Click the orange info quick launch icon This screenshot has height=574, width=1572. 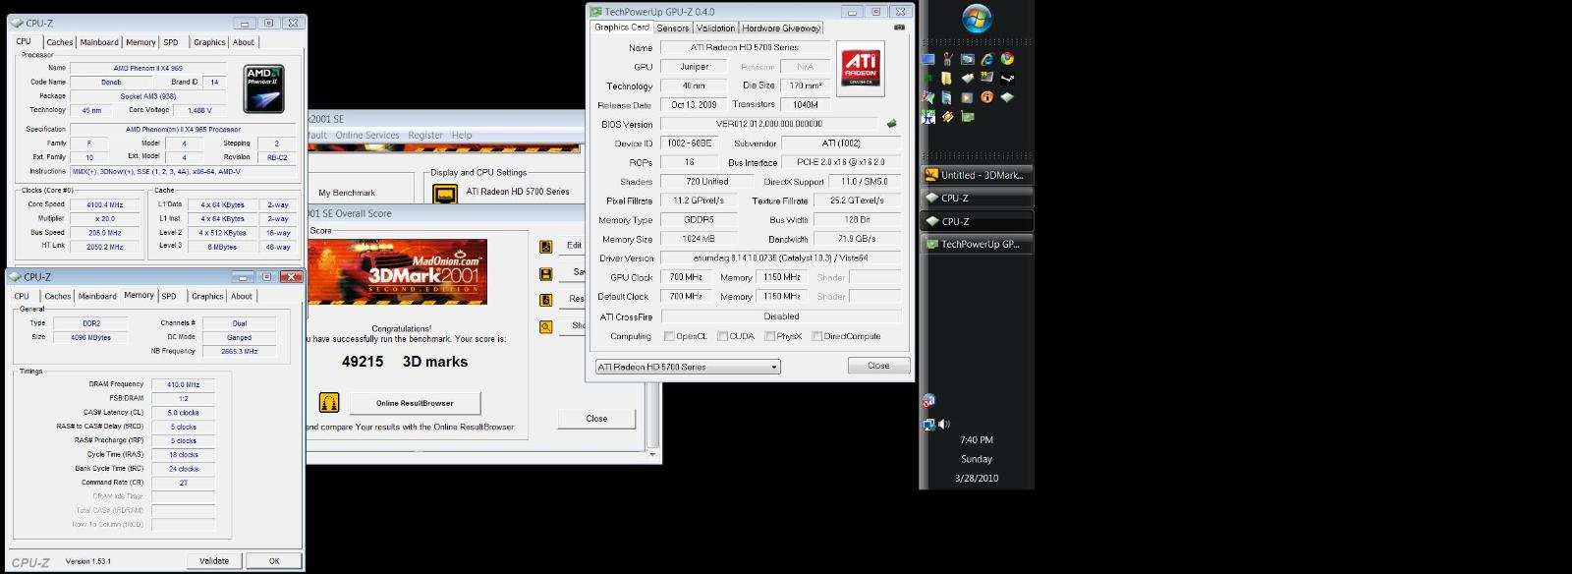click(x=986, y=97)
